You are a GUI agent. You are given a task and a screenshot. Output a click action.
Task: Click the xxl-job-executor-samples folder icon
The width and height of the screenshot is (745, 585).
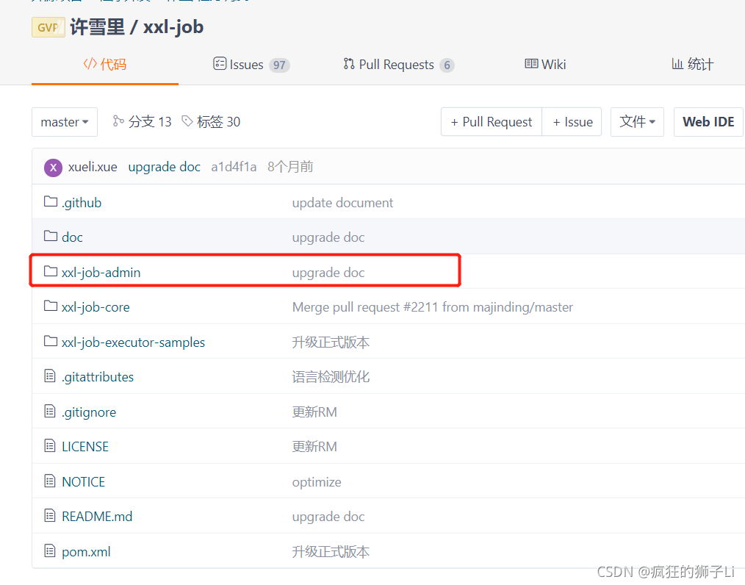point(51,341)
